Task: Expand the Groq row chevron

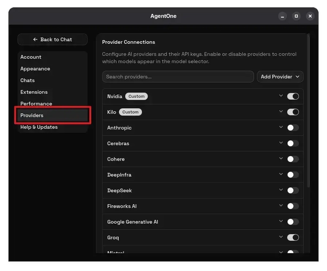Action: click(x=281, y=237)
